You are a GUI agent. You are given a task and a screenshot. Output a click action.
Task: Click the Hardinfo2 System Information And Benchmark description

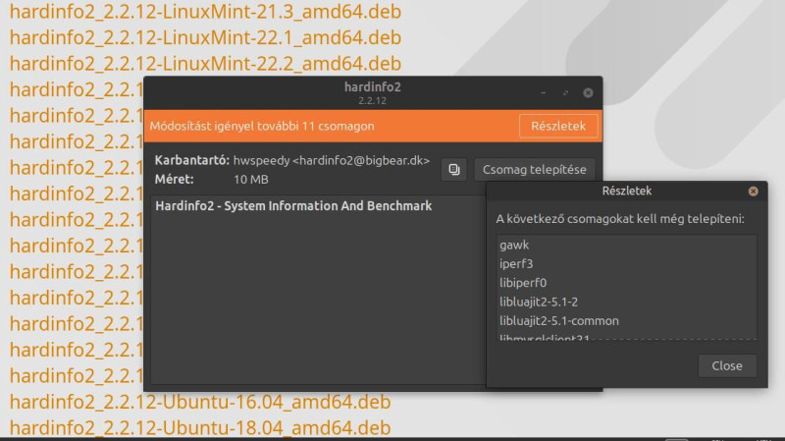click(293, 206)
